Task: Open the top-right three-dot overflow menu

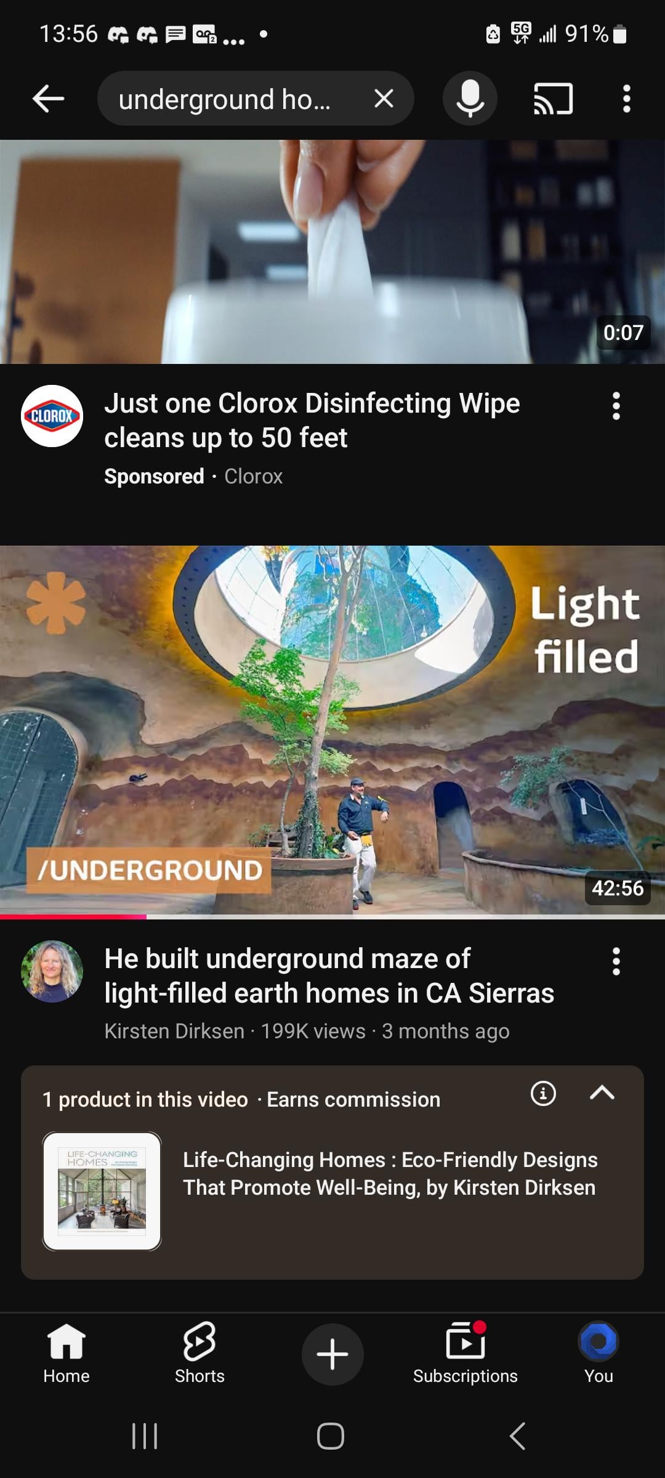Action: pyautogui.click(x=626, y=99)
